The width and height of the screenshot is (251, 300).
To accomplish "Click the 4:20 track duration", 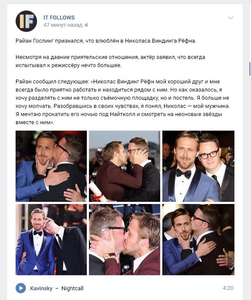I will click(x=228, y=288).
